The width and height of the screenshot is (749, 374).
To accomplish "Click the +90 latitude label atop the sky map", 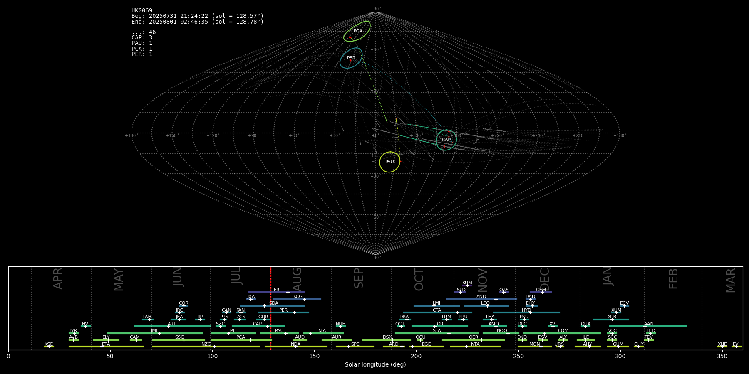I will [375, 9].
